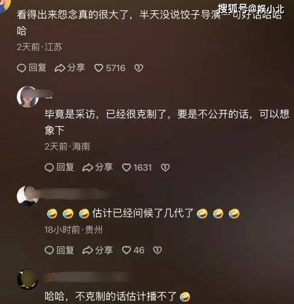
Task: Open the Hainan commenter's avatar
Action: tap(28, 97)
